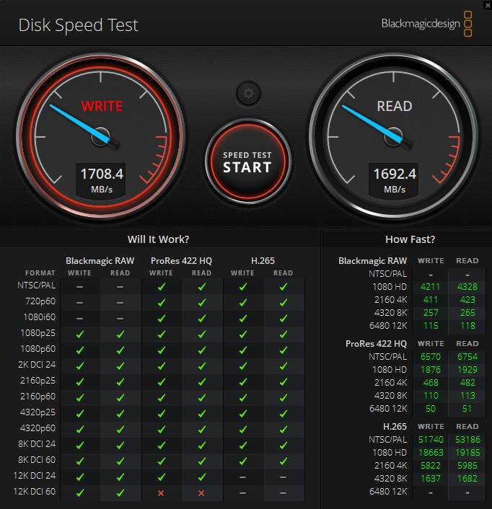The height and width of the screenshot is (509, 492).
Task: Click the Blackmagicdesign logo
Action: tap(426, 24)
